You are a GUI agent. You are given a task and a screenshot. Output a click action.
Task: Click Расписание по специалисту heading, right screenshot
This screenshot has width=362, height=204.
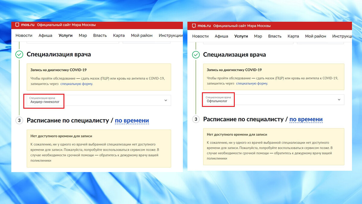[x=244, y=119]
